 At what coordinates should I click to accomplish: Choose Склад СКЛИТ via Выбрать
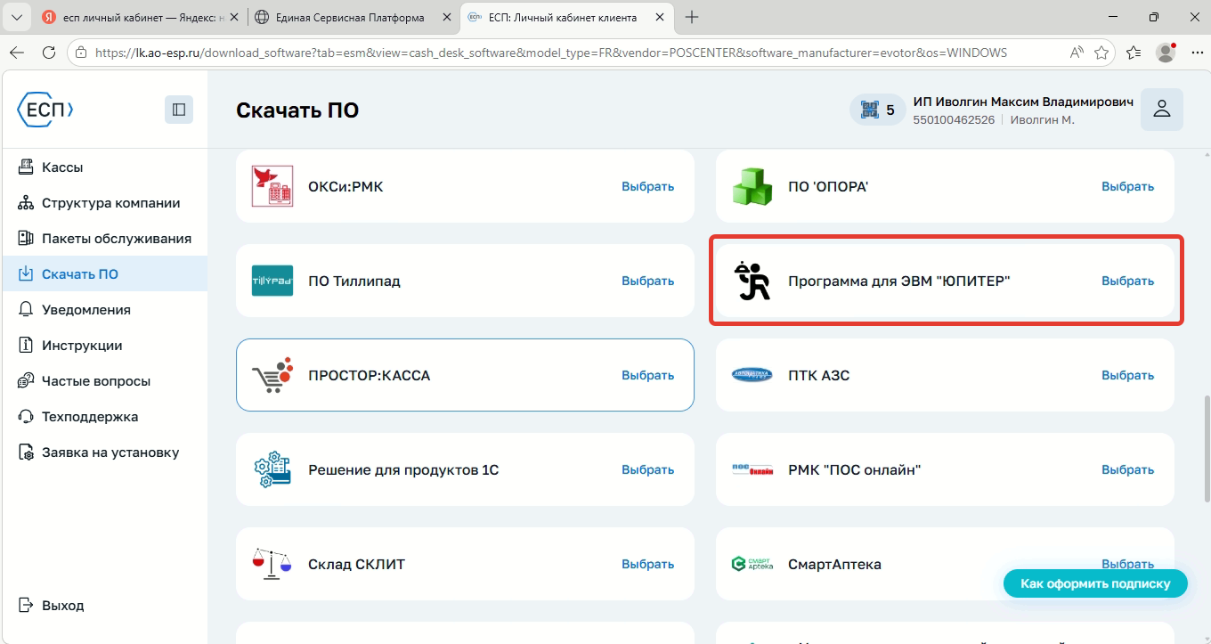tap(647, 564)
